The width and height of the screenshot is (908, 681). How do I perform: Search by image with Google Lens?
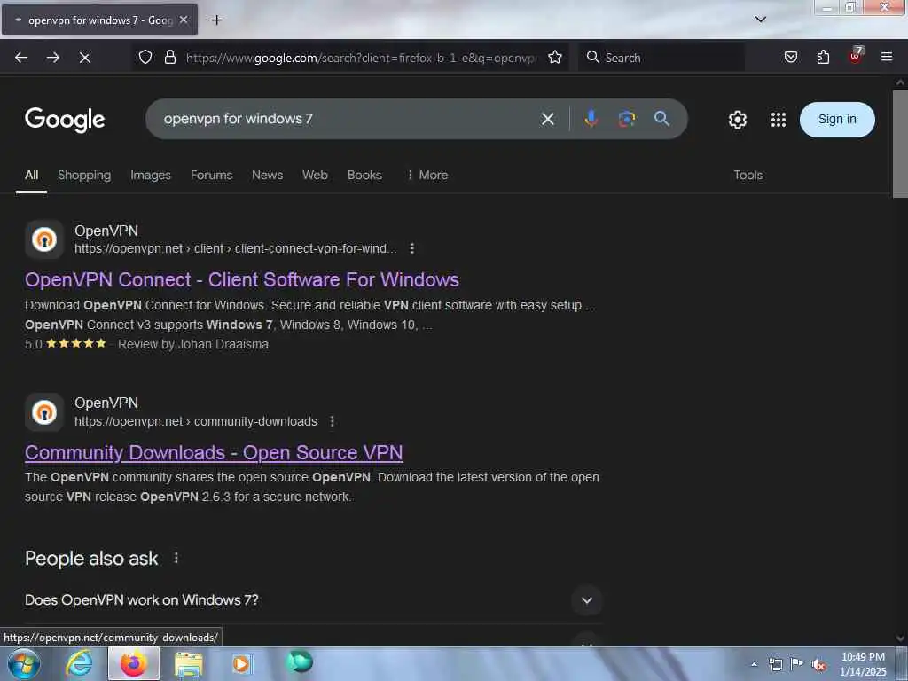click(x=627, y=119)
